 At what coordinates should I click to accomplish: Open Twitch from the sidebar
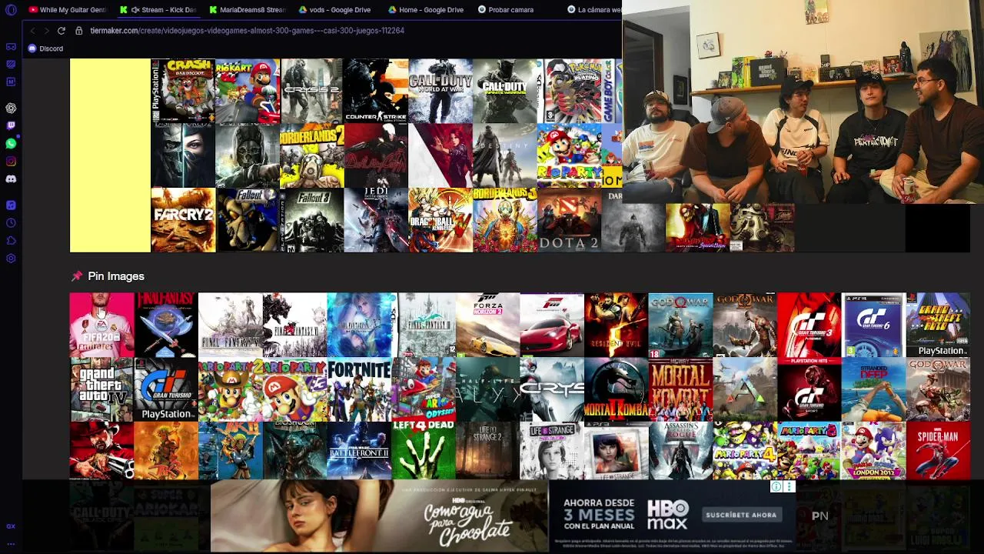click(x=11, y=125)
